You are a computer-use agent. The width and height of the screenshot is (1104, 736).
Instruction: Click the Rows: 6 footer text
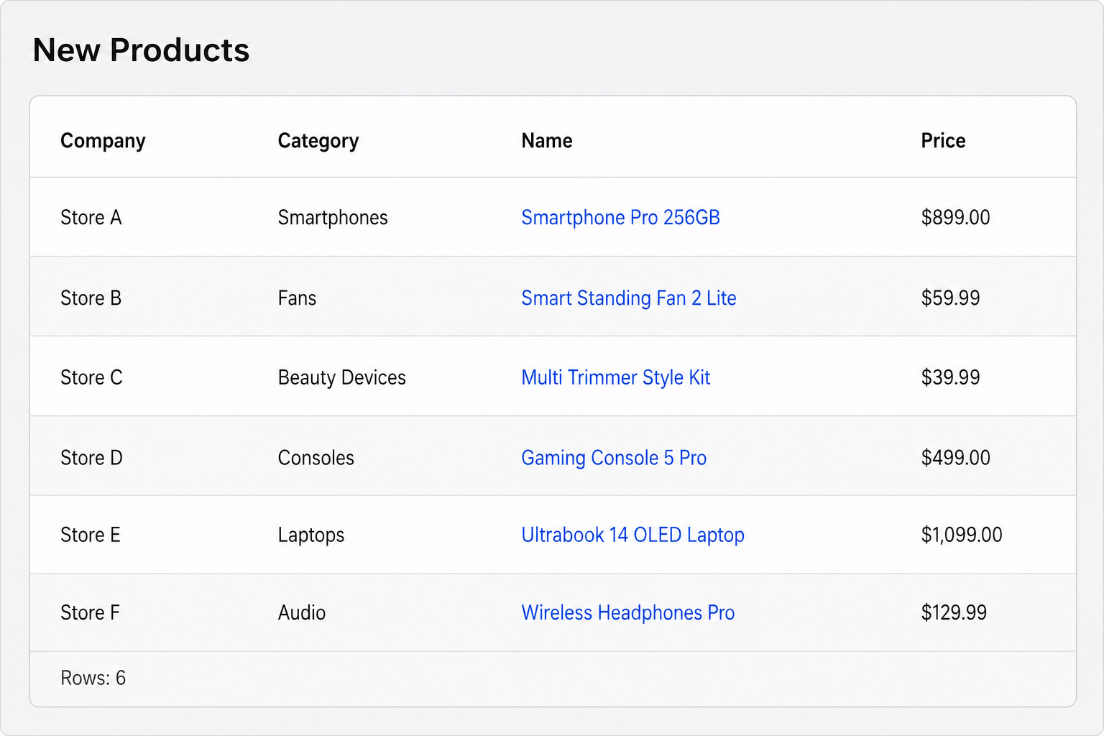pos(93,678)
